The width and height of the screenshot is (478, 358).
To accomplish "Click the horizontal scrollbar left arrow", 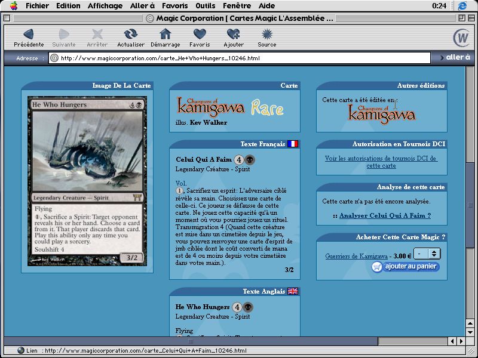I will tap(453, 341).
